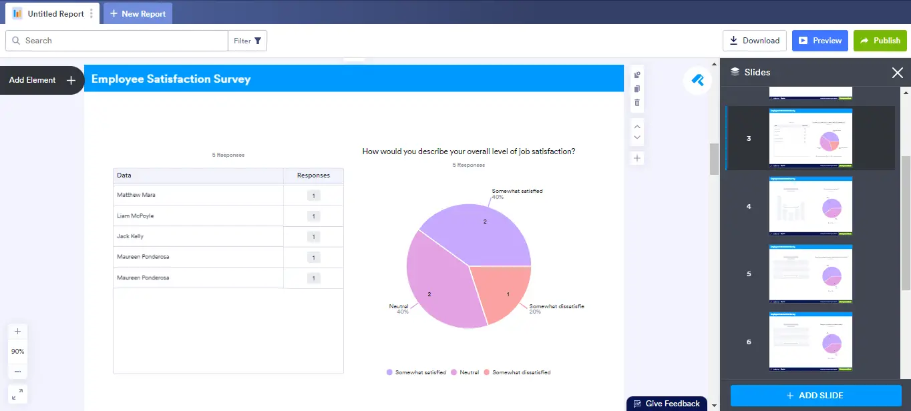Click the green Publish button

click(x=880, y=41)
